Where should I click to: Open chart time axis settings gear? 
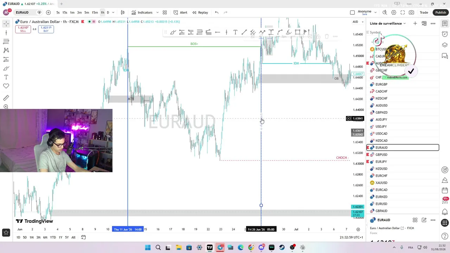point(358,229)
